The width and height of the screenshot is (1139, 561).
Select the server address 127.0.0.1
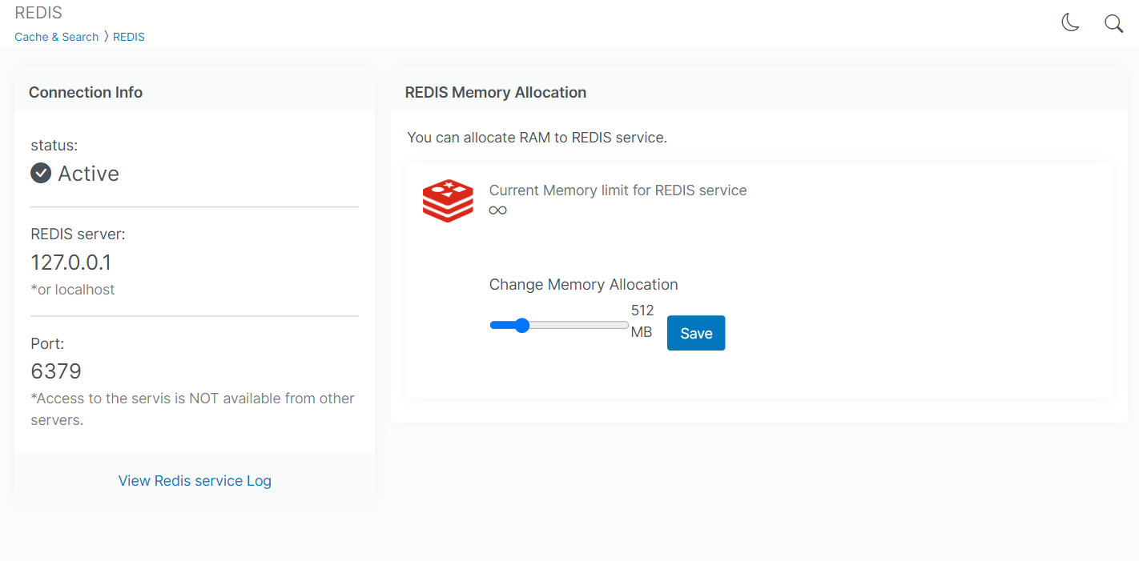point(71,262)
